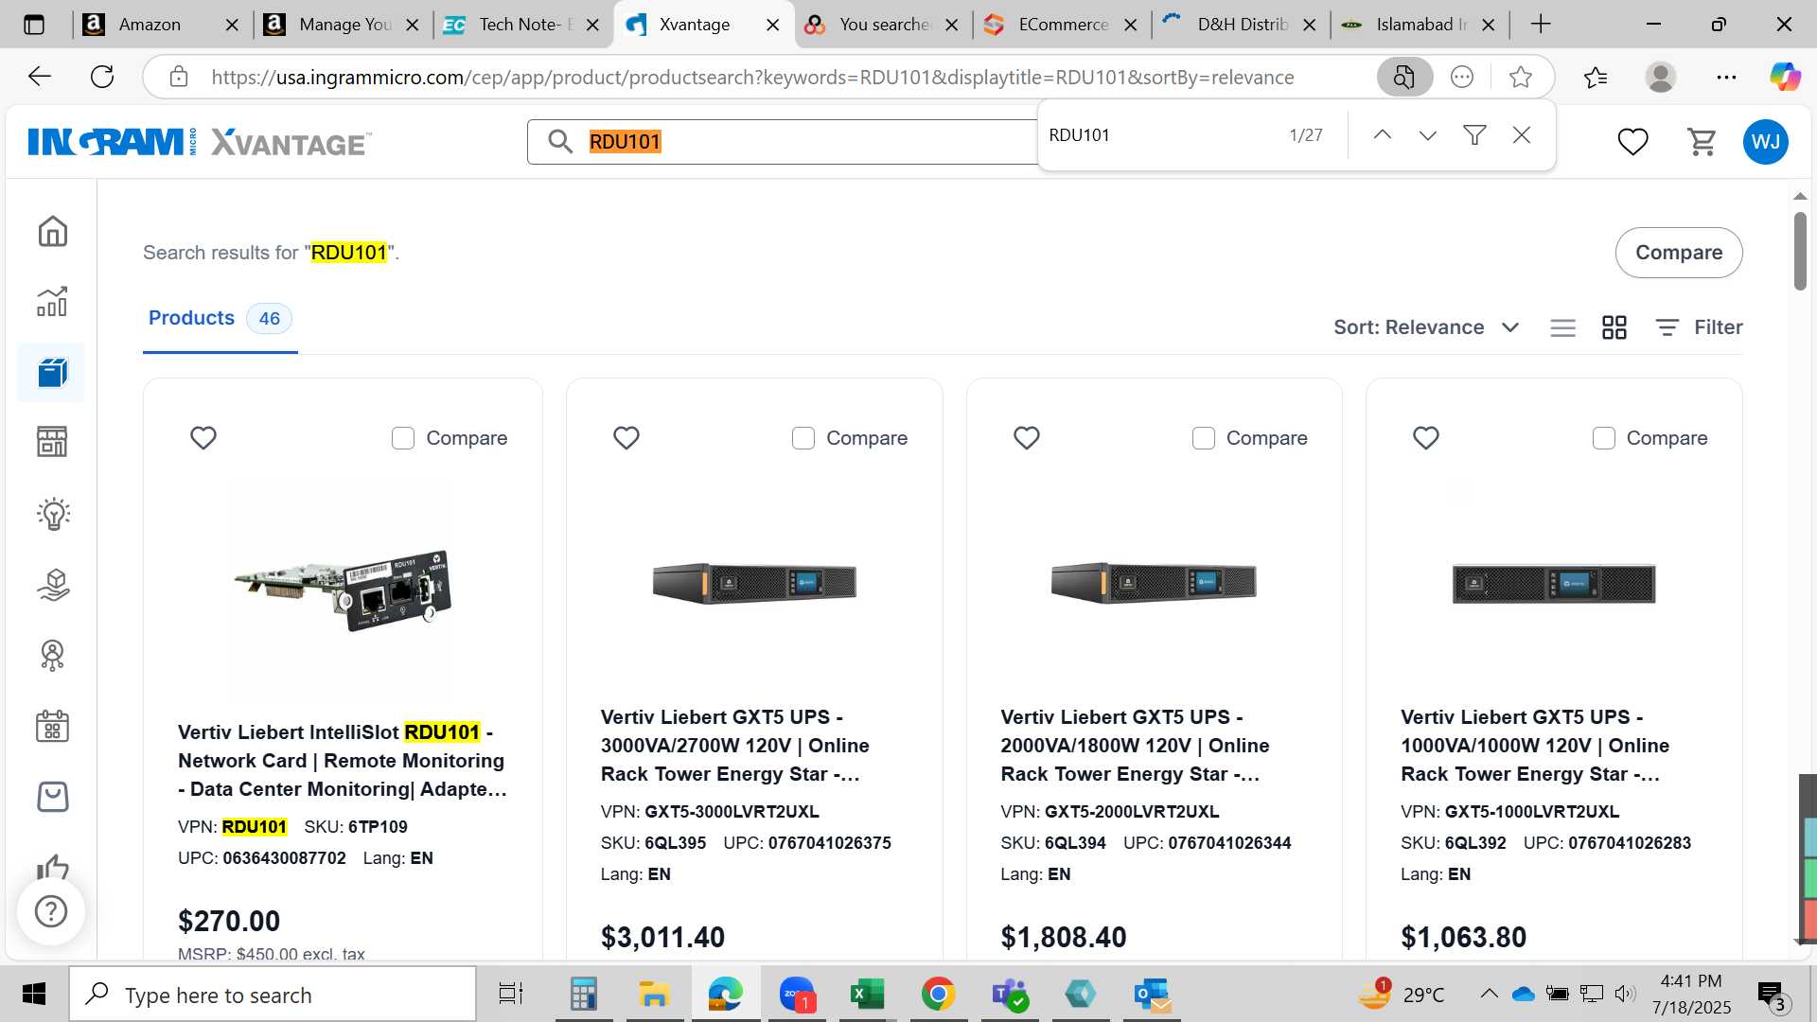Click the RDU101 network card thumbnail
This screenshot has width=1817, height=1022.
coord(344,589)
